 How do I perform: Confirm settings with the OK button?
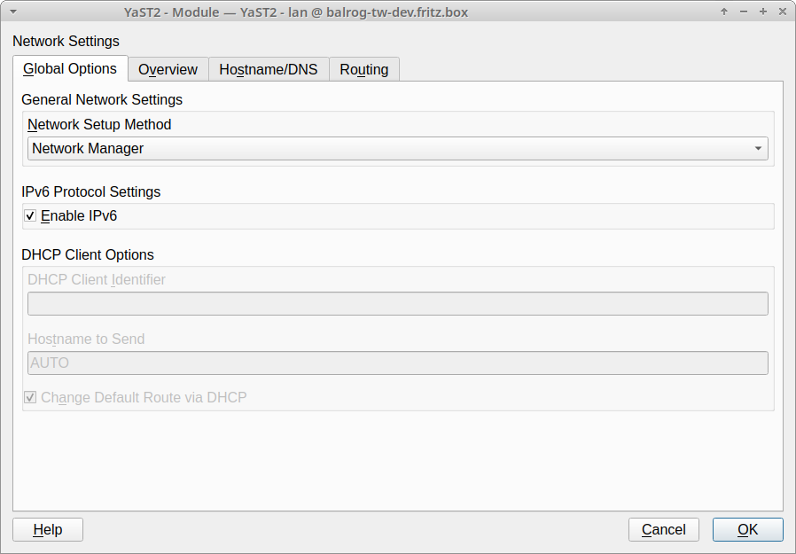(747, 529)
